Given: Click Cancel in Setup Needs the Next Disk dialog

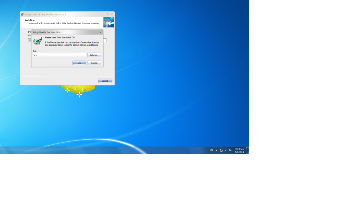Looking at the screenshot, I should click(x=94, y=63).
